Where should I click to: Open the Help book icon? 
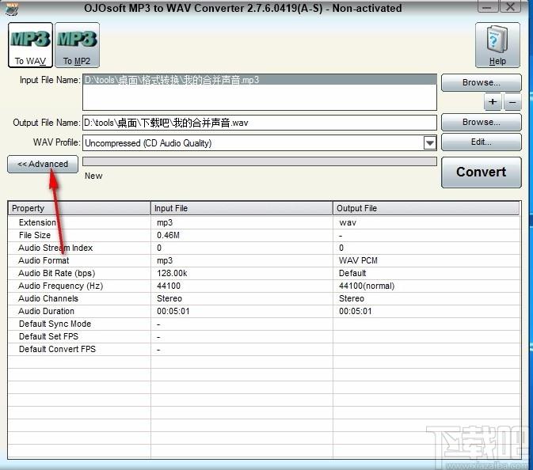497,45
